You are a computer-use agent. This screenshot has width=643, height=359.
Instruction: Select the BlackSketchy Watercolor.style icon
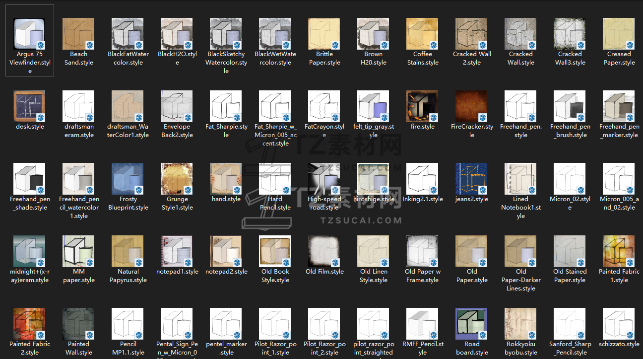coord(226,34)
